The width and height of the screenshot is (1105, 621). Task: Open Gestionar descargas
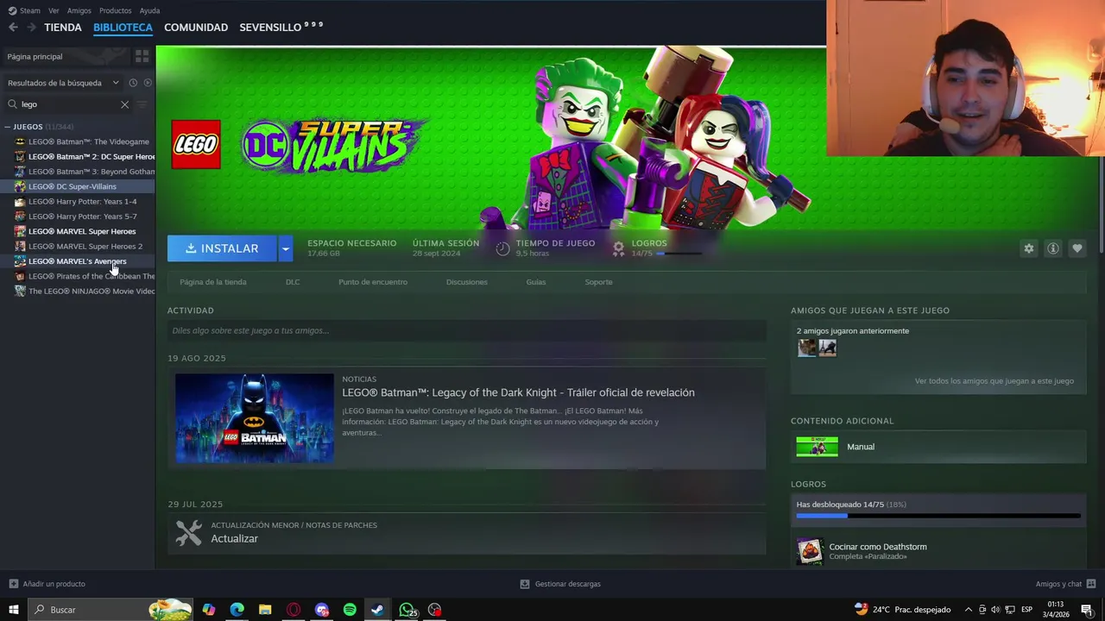click(x=560, y=584)
